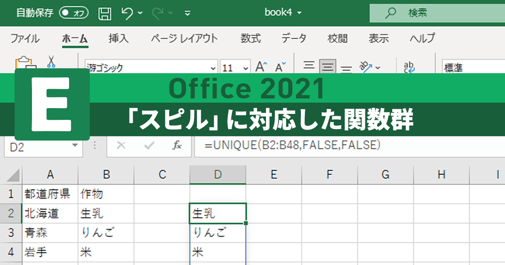Open the Customize Quick Access Toolbar dropdown
Screen dimensions: 505x265
tap(188, 13)
